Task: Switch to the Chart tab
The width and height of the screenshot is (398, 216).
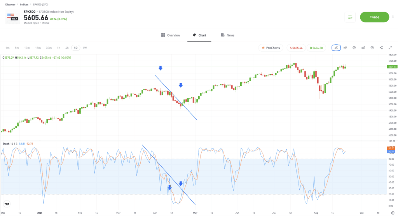Action: point(199,35)
